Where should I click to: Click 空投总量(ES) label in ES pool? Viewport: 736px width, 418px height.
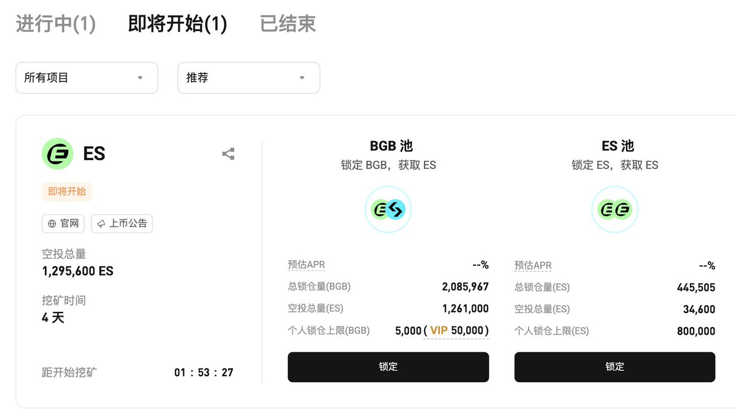click(x=542, y=309)
